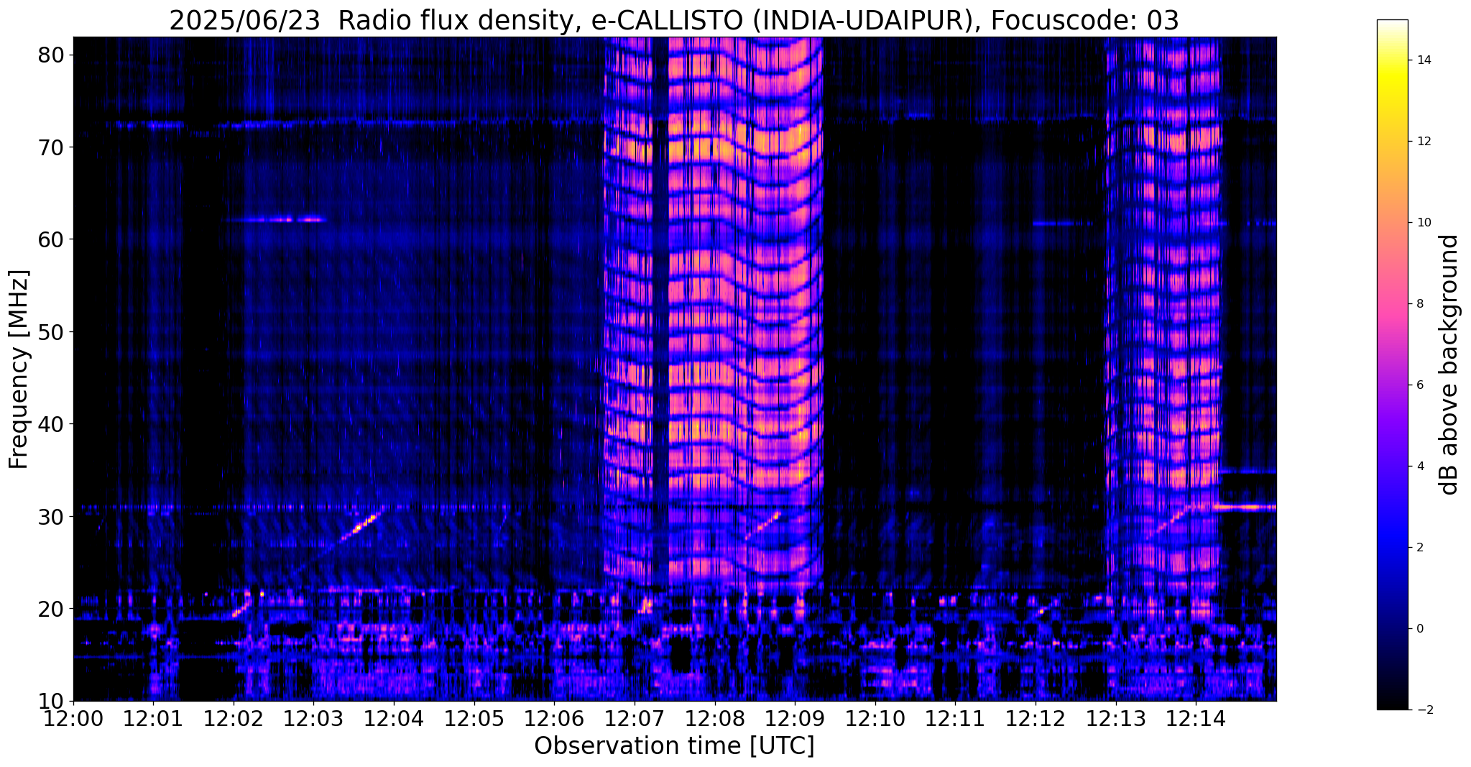Click the 12:08 time tick label

tap(714, 719)
